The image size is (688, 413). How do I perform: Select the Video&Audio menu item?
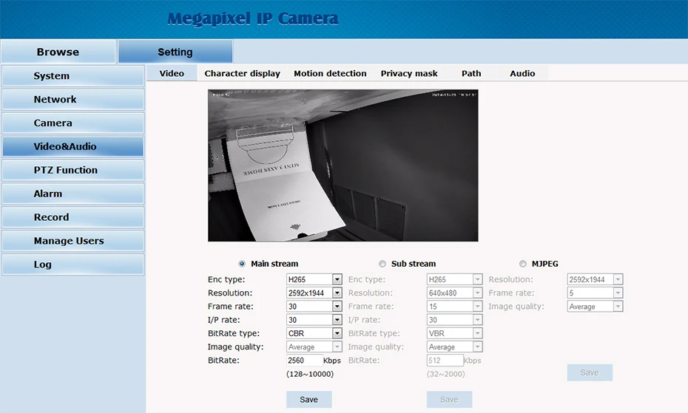[72, 146]
